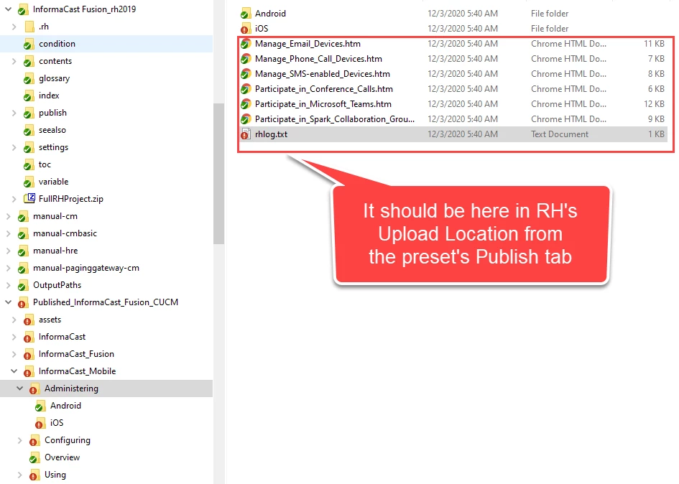Select the Using folder in tree
The height and width of the screenshot is (484, 679).
click(x=55, y=475)
